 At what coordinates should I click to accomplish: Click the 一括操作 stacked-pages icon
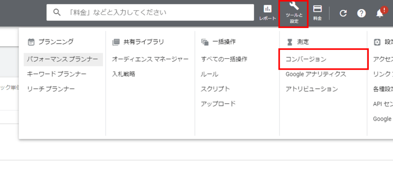205,42
